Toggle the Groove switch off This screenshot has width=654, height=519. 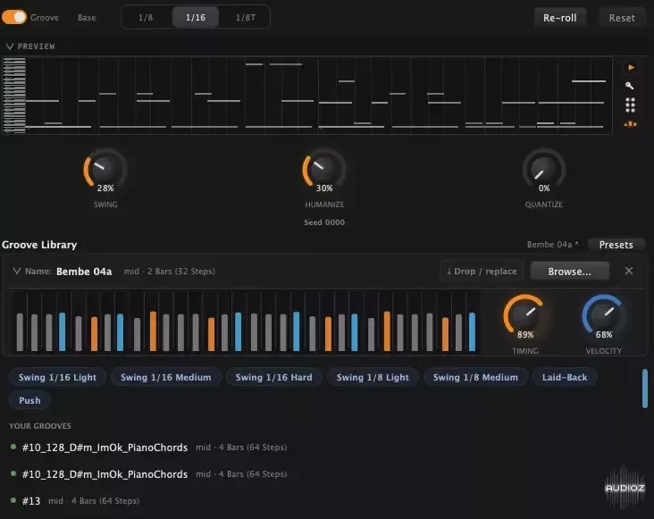point(14,17)
